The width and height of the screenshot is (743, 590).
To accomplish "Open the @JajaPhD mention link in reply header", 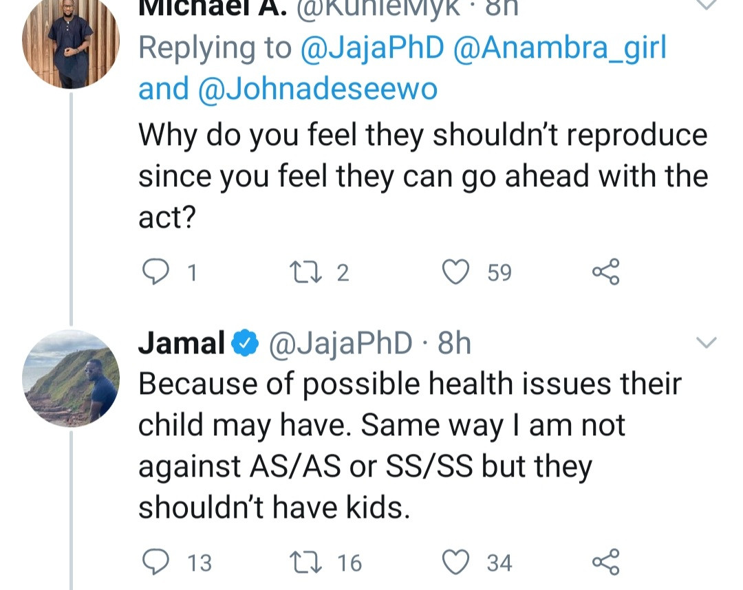I will (x=371, y=50).
